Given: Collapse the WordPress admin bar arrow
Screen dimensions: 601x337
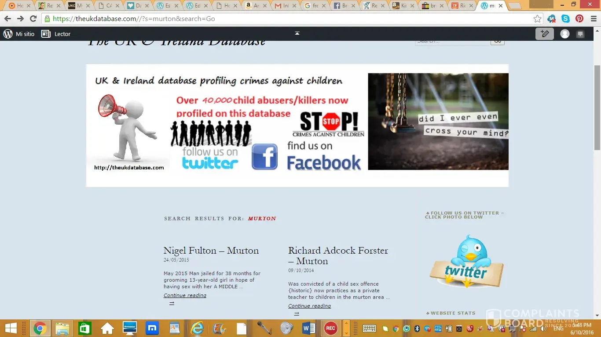Looking at the screenshot, I should coord(297,33).
